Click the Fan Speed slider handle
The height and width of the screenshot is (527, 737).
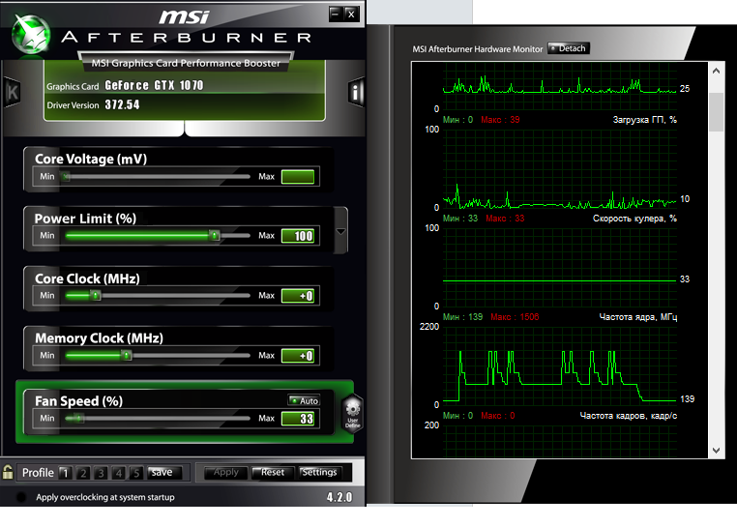tap(79, 418)
